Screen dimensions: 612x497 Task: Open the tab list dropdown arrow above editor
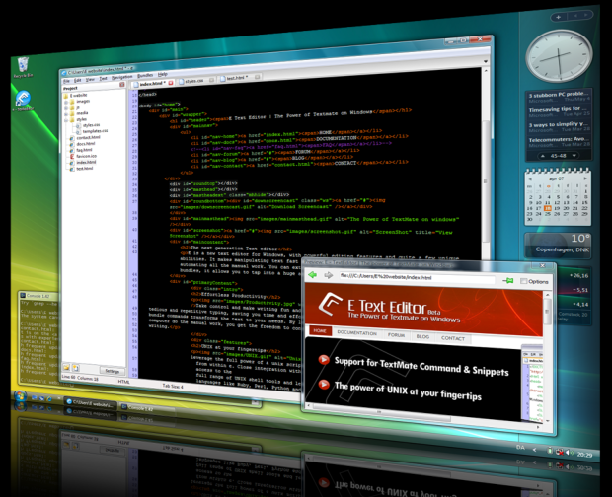click(486, 61)
